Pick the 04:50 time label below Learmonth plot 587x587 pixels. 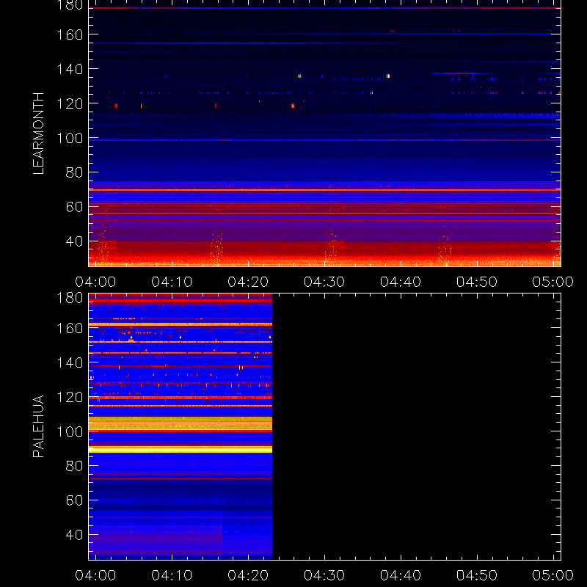point(477,282)
